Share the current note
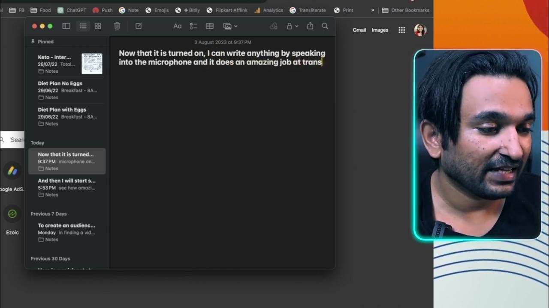The image size is (549, 308). click(x=310, y=26)
